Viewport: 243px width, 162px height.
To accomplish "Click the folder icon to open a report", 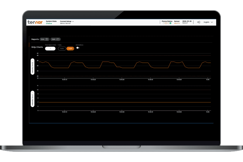I will coord(58,39).
